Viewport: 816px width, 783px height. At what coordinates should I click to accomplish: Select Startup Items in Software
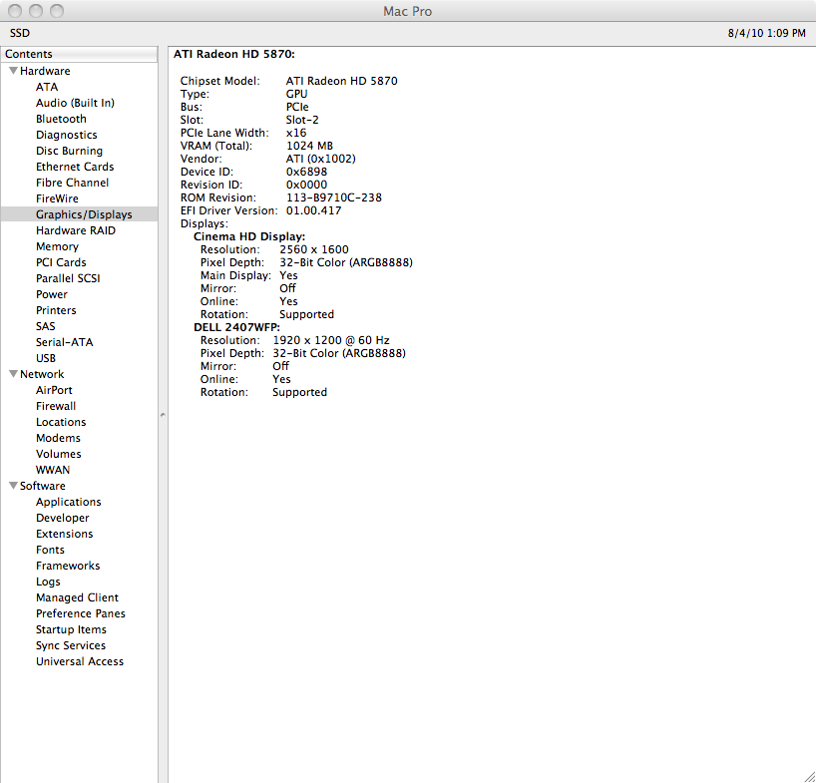pos(71,629)
